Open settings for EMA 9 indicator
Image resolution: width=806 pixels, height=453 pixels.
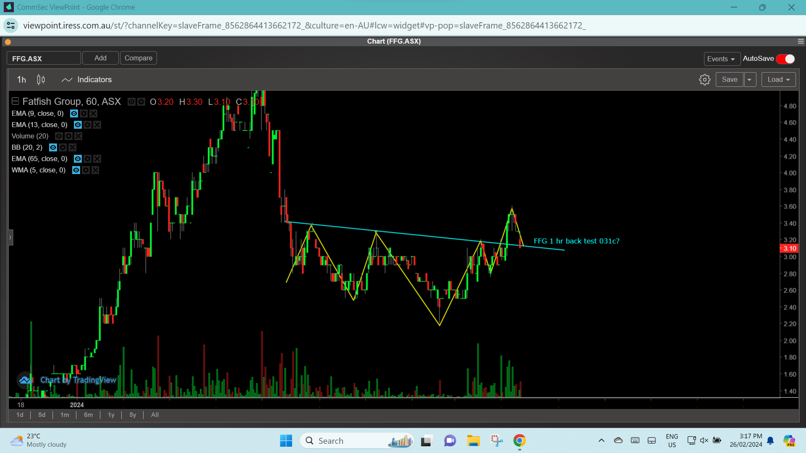pyautogui.click(x=84, y=114)
